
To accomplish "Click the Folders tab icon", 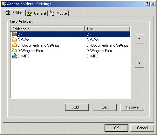I will point(8,12).
